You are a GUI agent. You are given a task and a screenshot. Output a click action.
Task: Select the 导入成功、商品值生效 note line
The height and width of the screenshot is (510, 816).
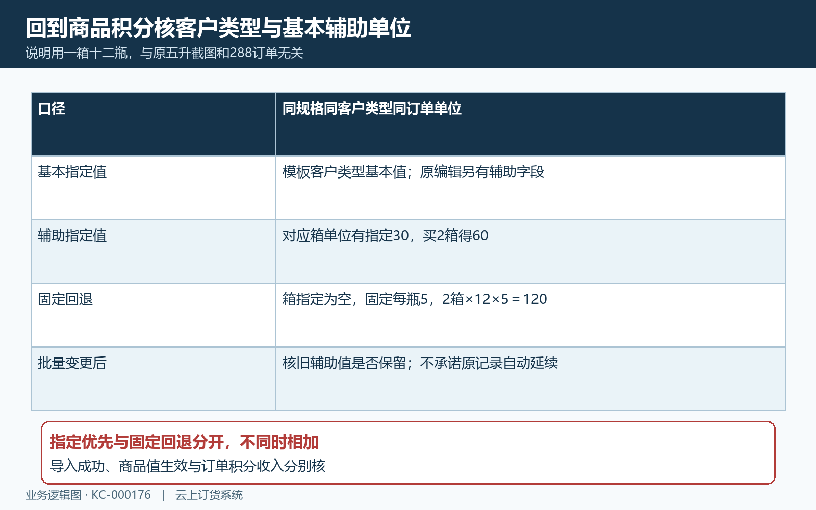tap(188, 466)
